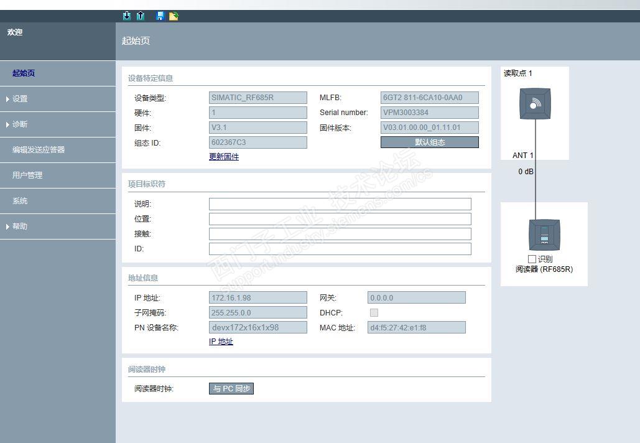The width and height of the screenshot is (640, 443).
Task: Click the blue floppy disk save icon
Action: point(160,16)
